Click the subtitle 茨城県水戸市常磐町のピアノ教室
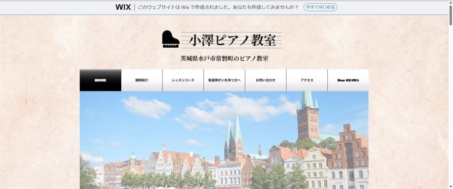 (x=224, y=59)
